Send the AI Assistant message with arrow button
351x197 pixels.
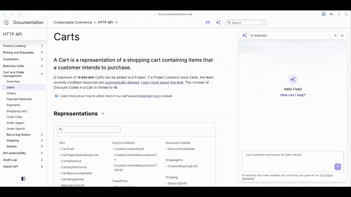338,167
